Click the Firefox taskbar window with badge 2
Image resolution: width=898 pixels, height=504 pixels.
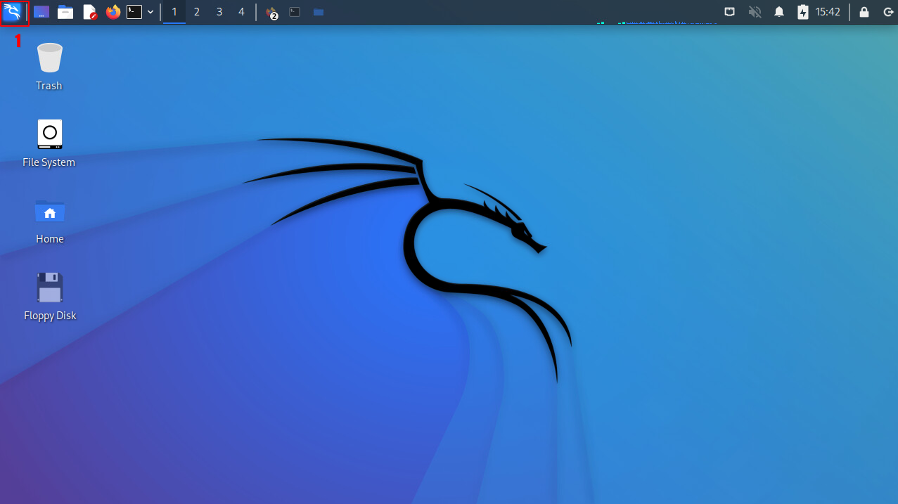tap(271, 12)
